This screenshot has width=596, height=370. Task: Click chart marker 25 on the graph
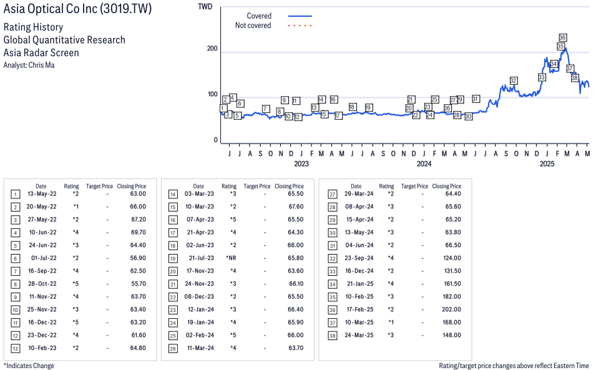(435, 100)
